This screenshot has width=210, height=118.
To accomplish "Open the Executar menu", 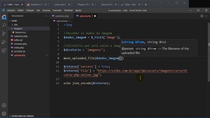I will (x=57, y=10).
